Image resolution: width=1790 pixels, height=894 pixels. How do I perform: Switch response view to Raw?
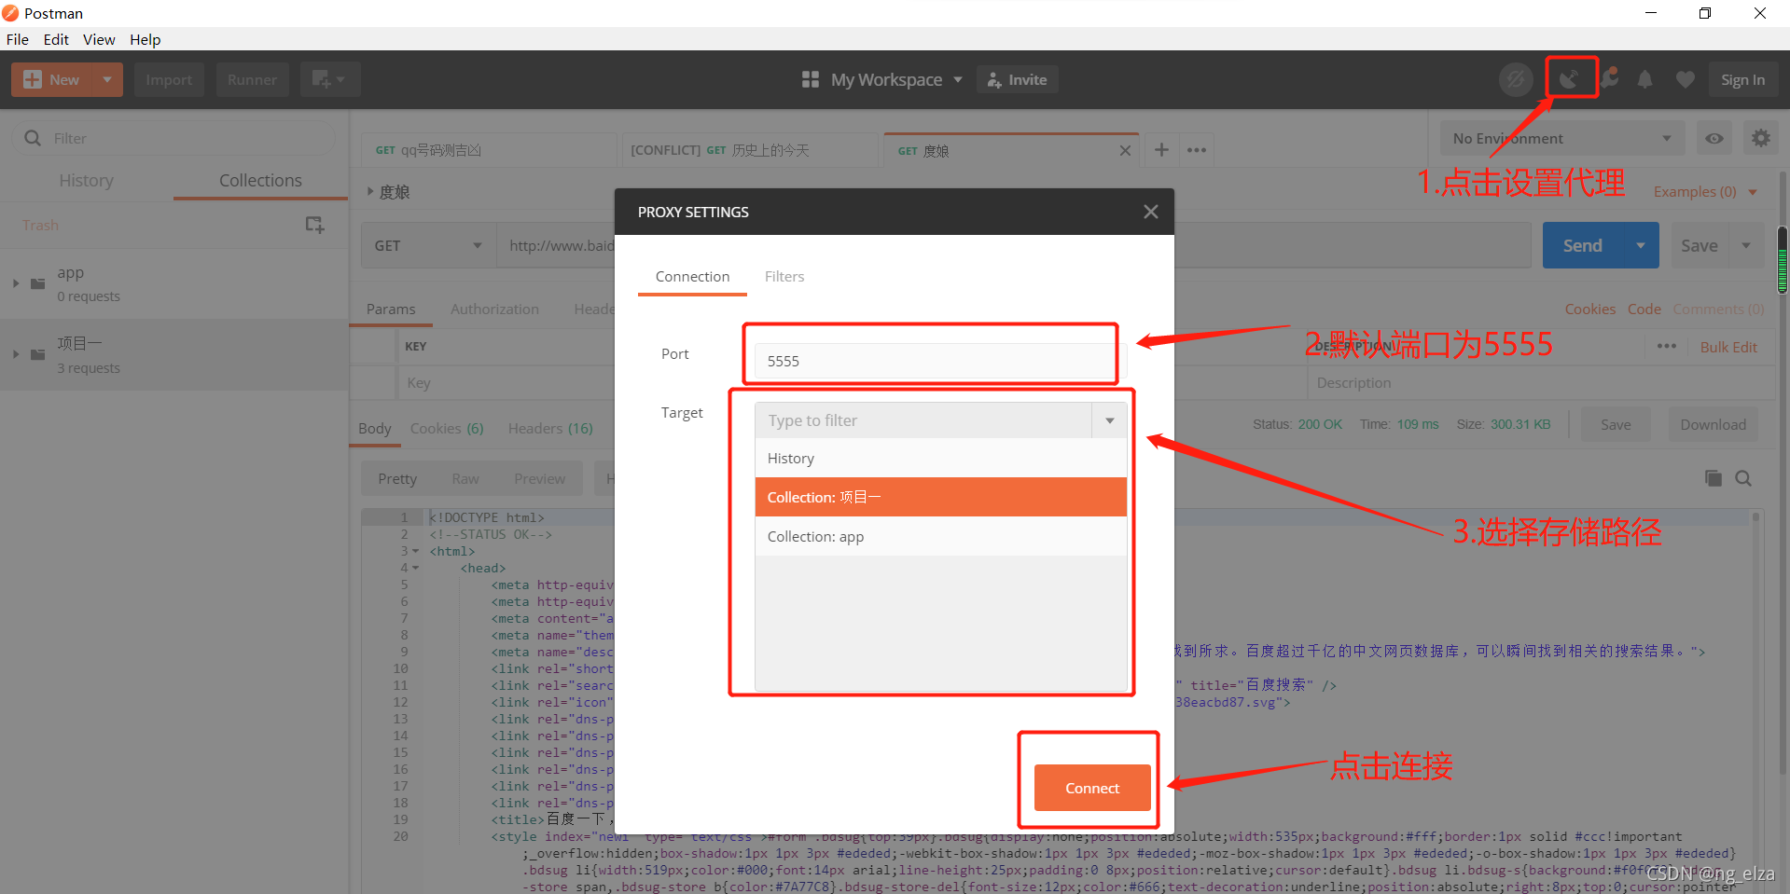(x=465, y=478)
